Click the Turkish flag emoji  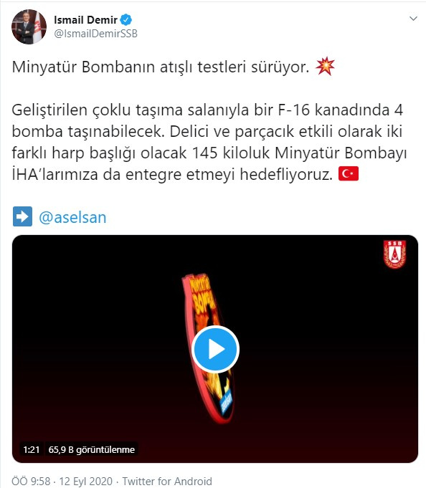pos(349,173)
